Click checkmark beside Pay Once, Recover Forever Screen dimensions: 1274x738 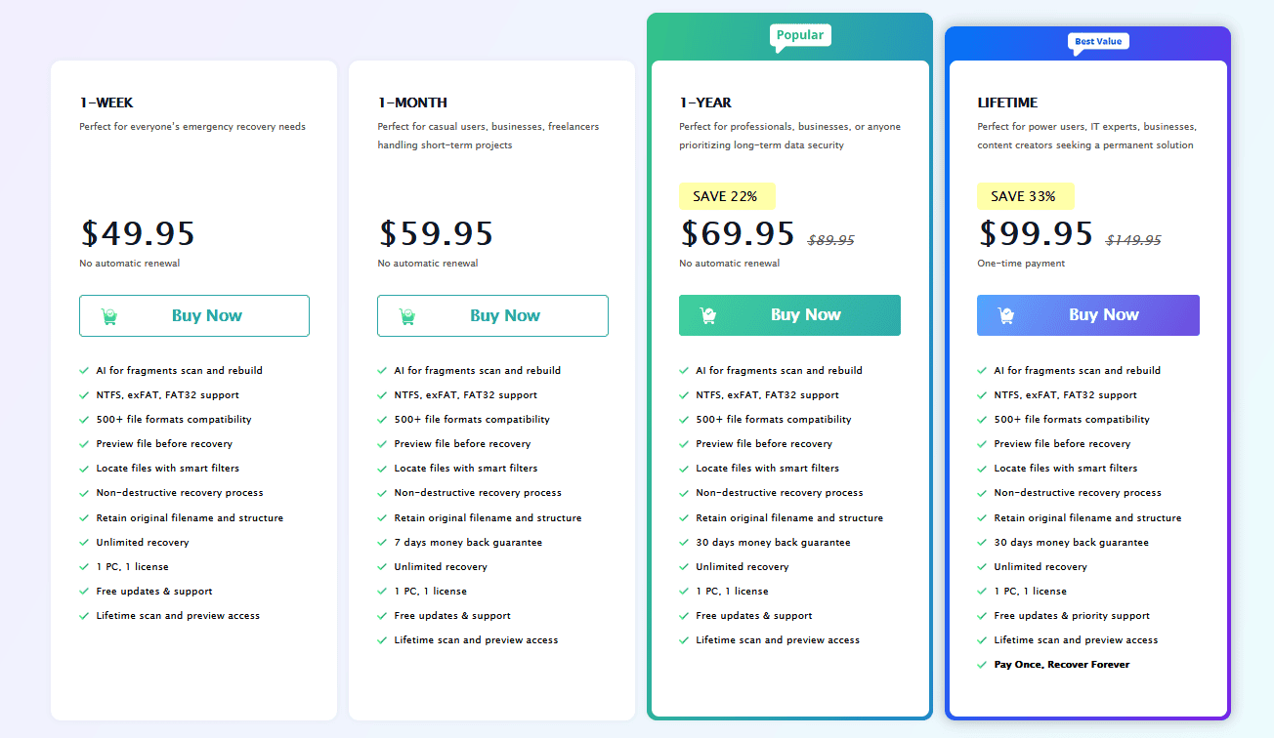pos(983,665)
